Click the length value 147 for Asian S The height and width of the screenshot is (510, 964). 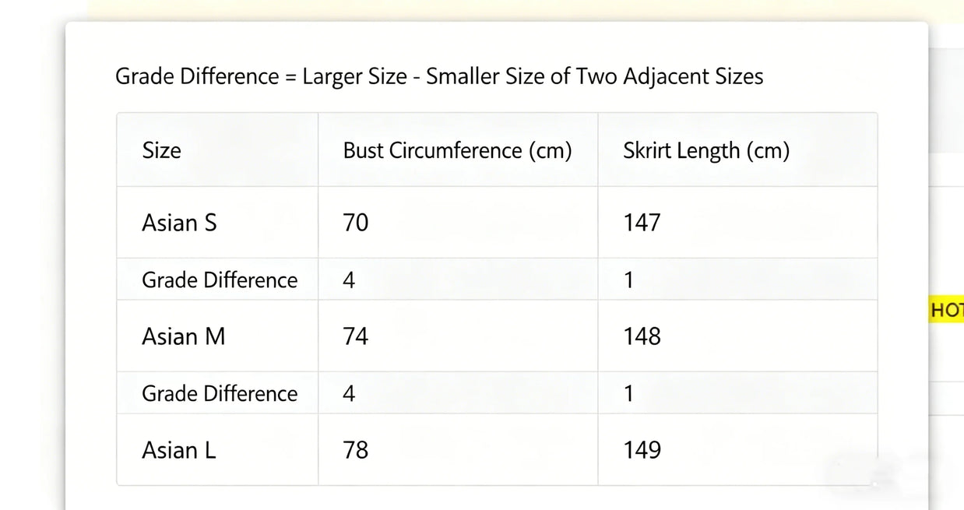[642, 223]
